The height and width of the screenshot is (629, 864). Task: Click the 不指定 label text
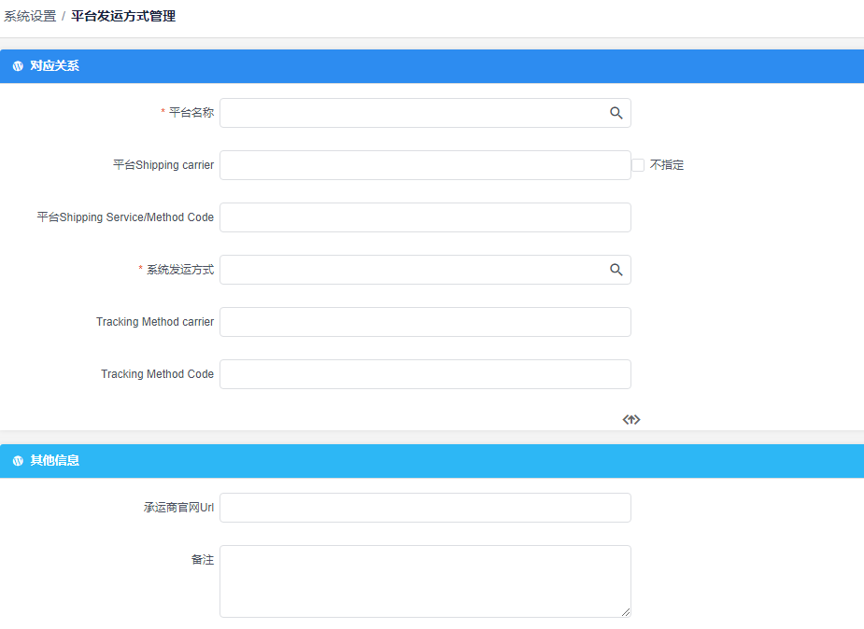click(667, 165)
